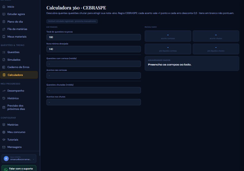Focus Nota mínima desejada field
This screenshot has height=171, width=244.
click(x=93, y=49)
